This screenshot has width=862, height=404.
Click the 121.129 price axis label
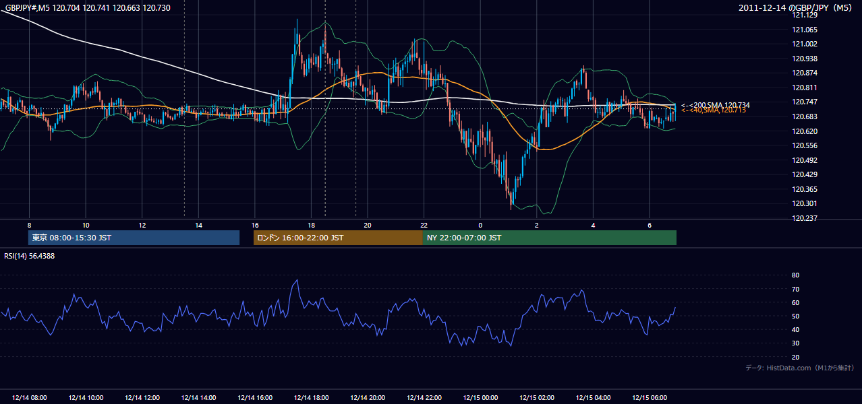pos(805,15)
